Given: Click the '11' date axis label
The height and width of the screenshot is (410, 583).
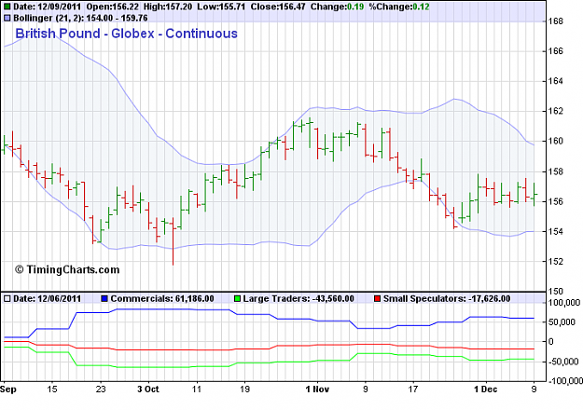Looking at the screenshot, I should click(x=196, y=389).
